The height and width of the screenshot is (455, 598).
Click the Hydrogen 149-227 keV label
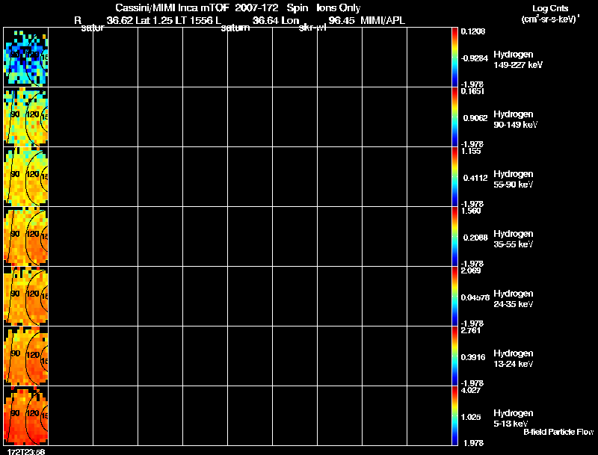point(518,60)
